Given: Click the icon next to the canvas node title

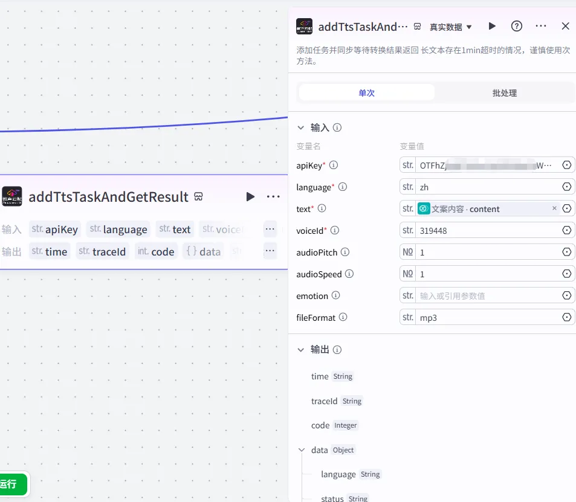Looking at the screenshot, I should click(198, 197).
